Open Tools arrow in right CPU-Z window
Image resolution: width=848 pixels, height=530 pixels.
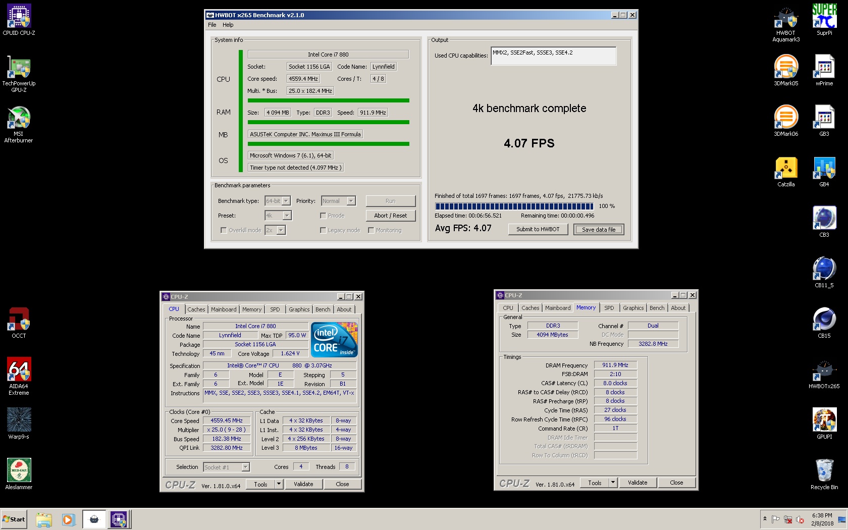click(613, 483)
